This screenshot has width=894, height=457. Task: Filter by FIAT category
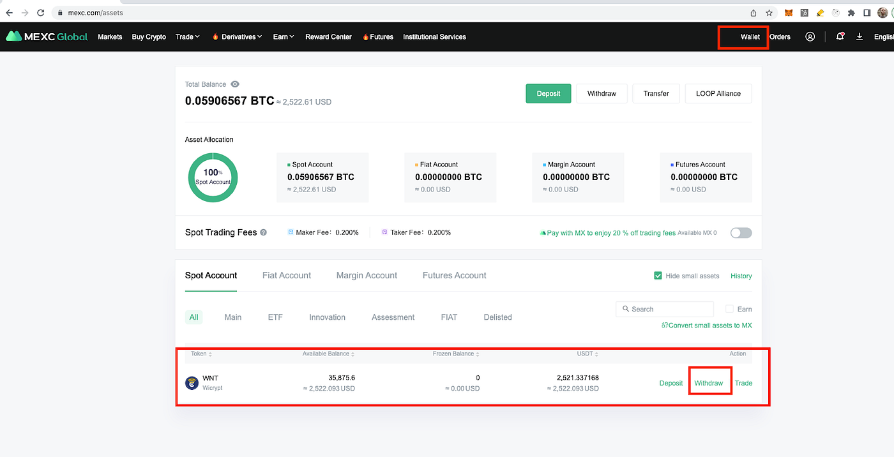click(449, 317)
